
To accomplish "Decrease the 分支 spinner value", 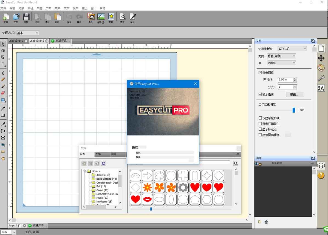I will pos(295,88).
